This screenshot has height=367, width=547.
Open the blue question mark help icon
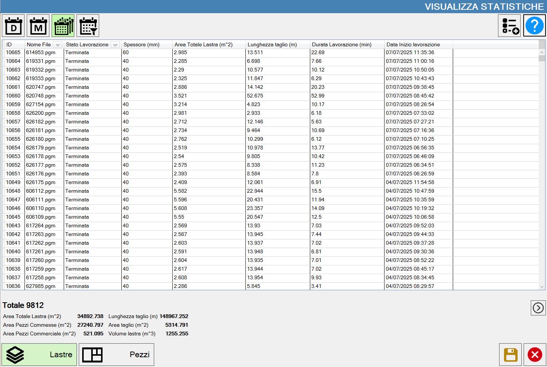coord(535,26)
